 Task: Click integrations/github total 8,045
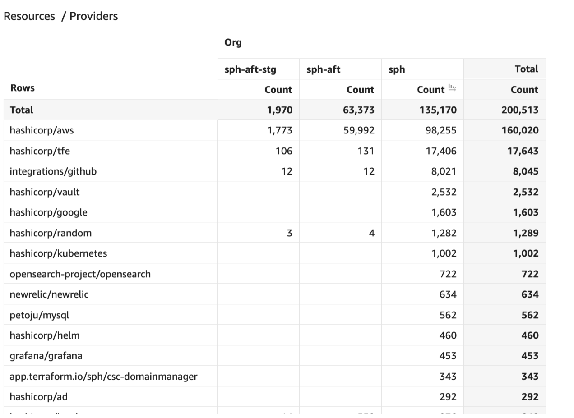coord(526,171)
